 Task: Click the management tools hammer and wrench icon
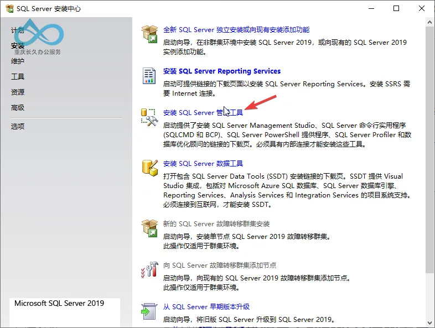pyautogui.click(x=149, y=117)
